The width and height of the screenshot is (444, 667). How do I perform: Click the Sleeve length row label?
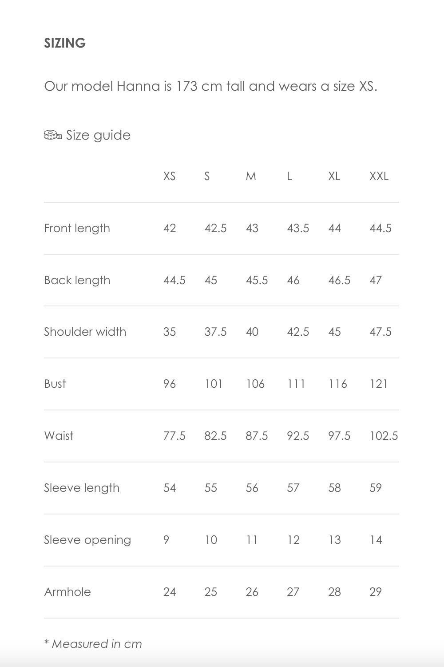click(82, 488)
